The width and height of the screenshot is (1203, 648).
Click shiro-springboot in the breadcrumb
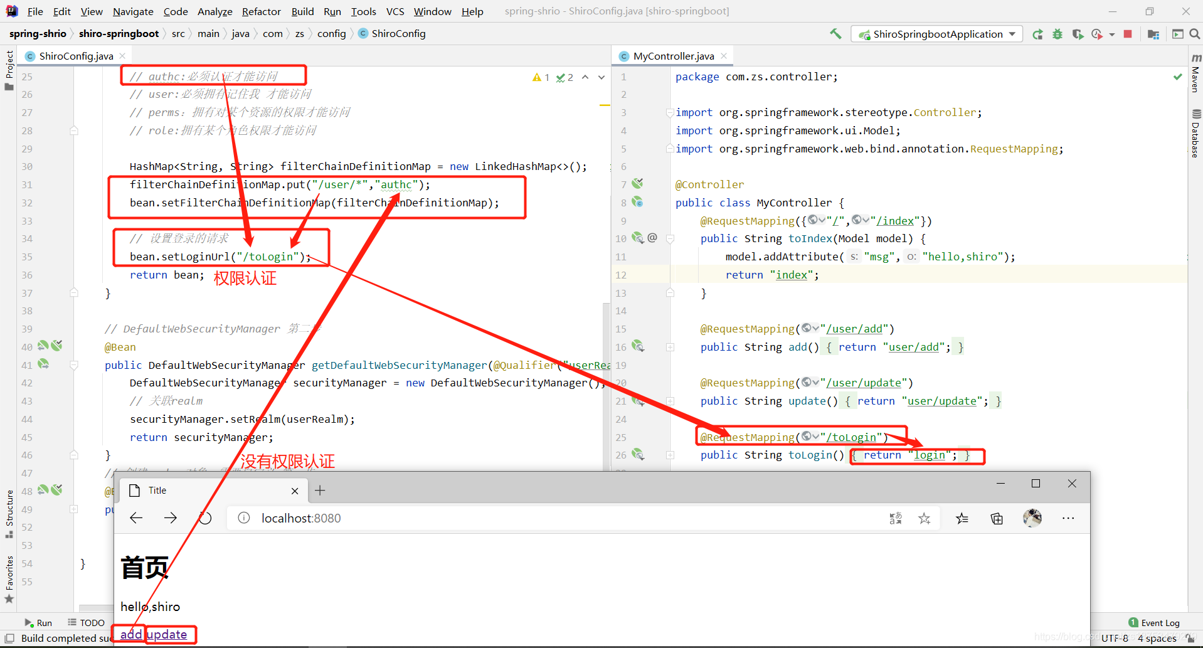[x=119, y=33]
